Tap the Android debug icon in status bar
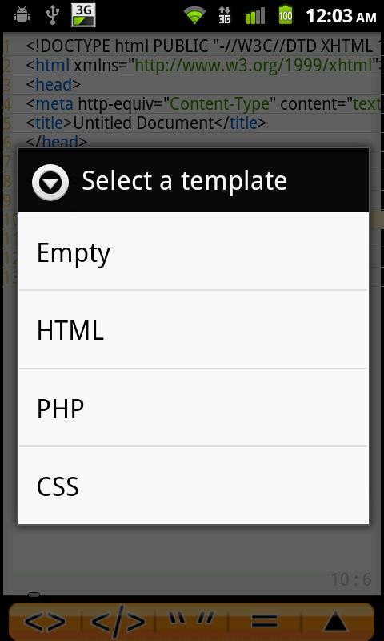The image size is (384, 641). pyautogui.click(x=22, y=15)
